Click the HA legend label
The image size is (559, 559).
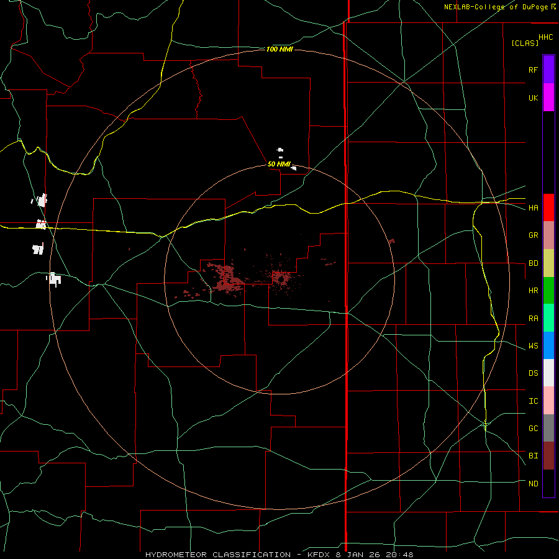click(x=533, y=208)
